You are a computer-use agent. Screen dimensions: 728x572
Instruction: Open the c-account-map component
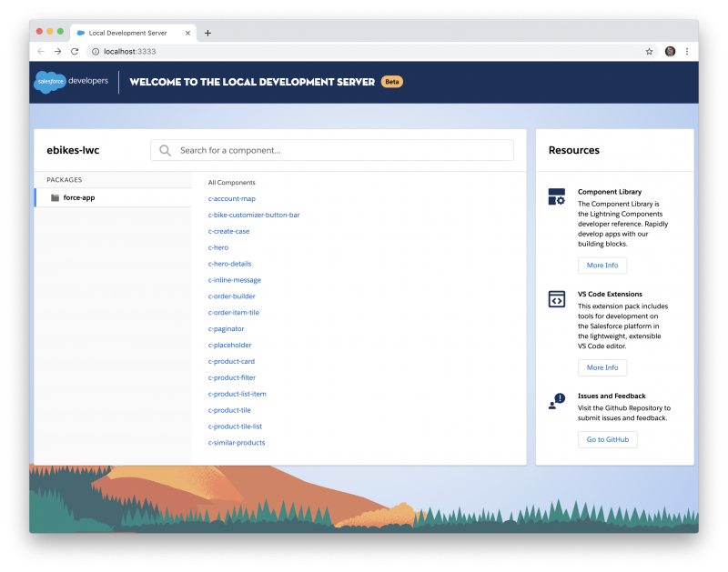coord(232,198)
